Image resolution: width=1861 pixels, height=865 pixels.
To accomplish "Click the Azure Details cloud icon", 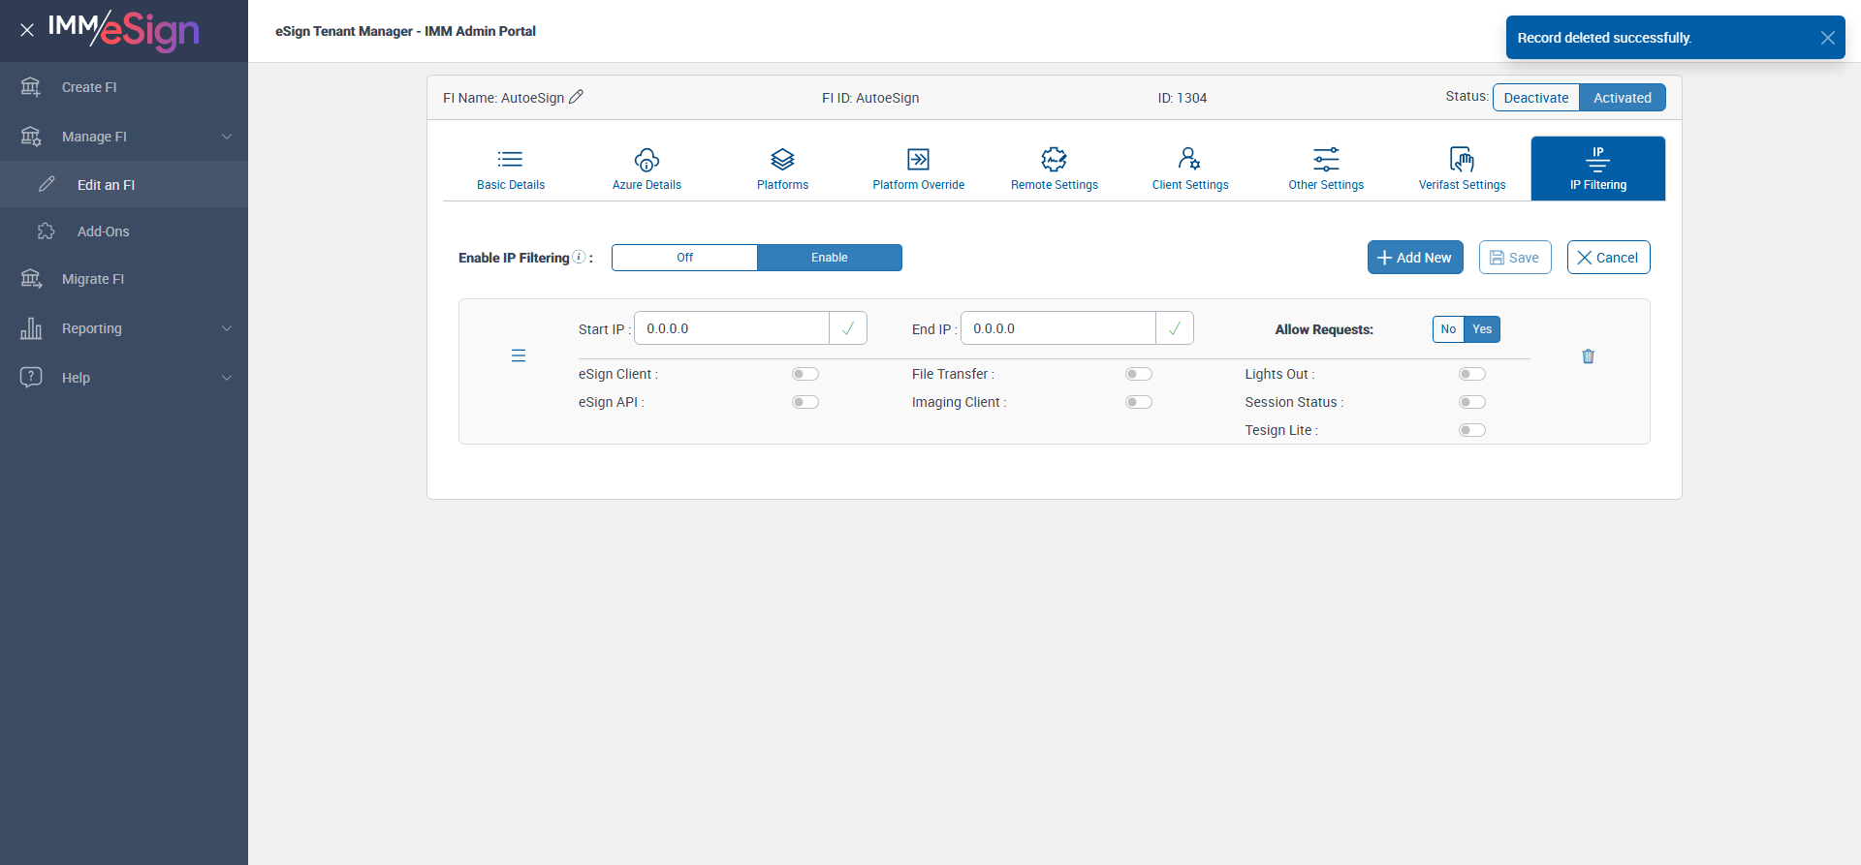I will [647, 159].
